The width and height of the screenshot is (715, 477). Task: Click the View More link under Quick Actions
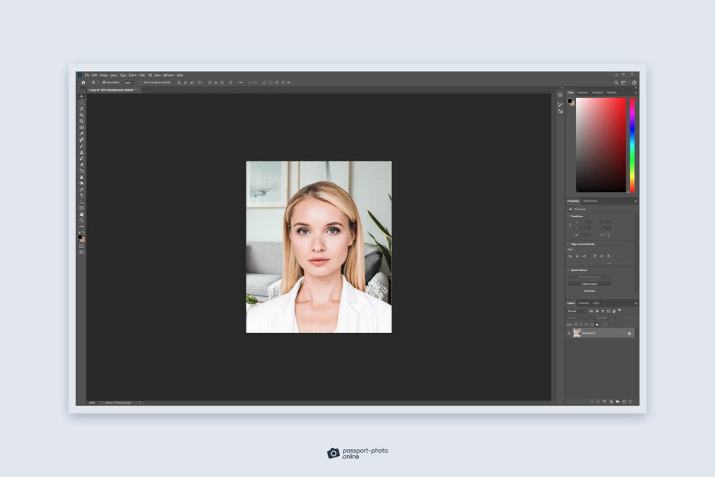click(590, 291)
